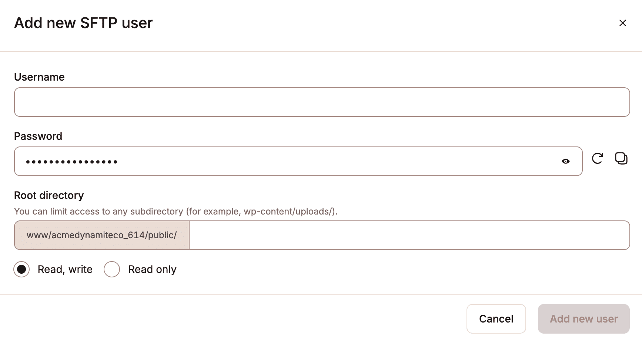This screenshot has height=341, width=642.
Task: Click the www/acmedynamiteco_614/public/ path prefix
Action: click(101, 234)
